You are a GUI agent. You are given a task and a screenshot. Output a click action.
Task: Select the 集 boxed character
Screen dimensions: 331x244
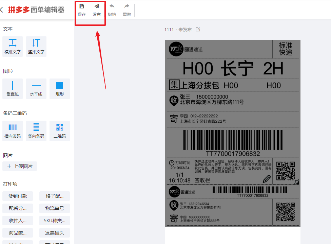174,85
